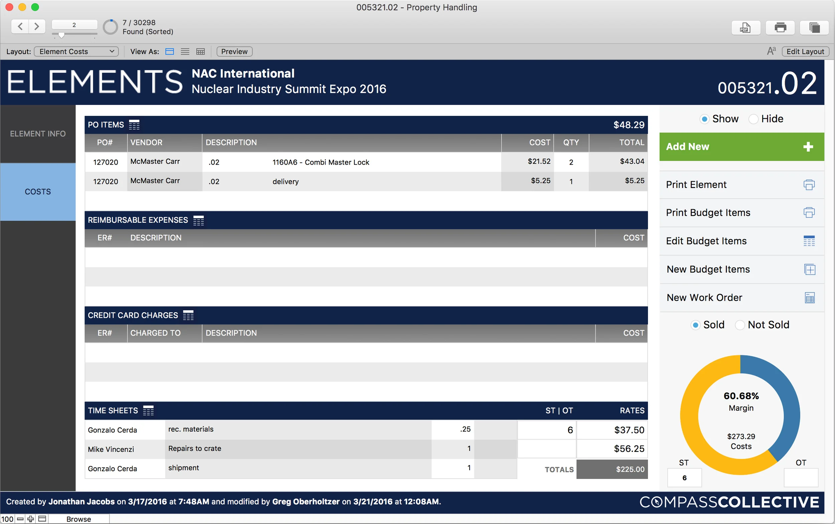835x524 pixels.
Task: Select the Hide radio button
Action: pos(753,119)
